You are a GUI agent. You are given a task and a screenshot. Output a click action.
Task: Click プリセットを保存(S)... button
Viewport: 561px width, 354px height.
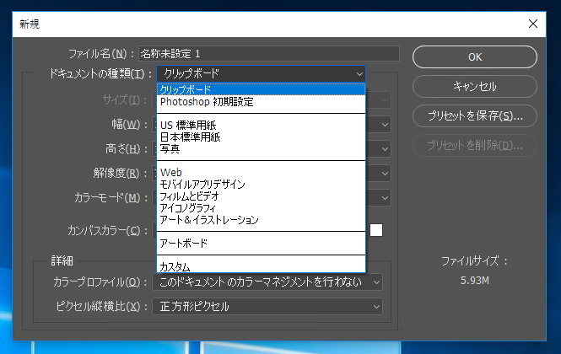(474, 115)
